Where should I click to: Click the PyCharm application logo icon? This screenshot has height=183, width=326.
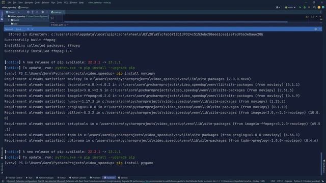3,3
